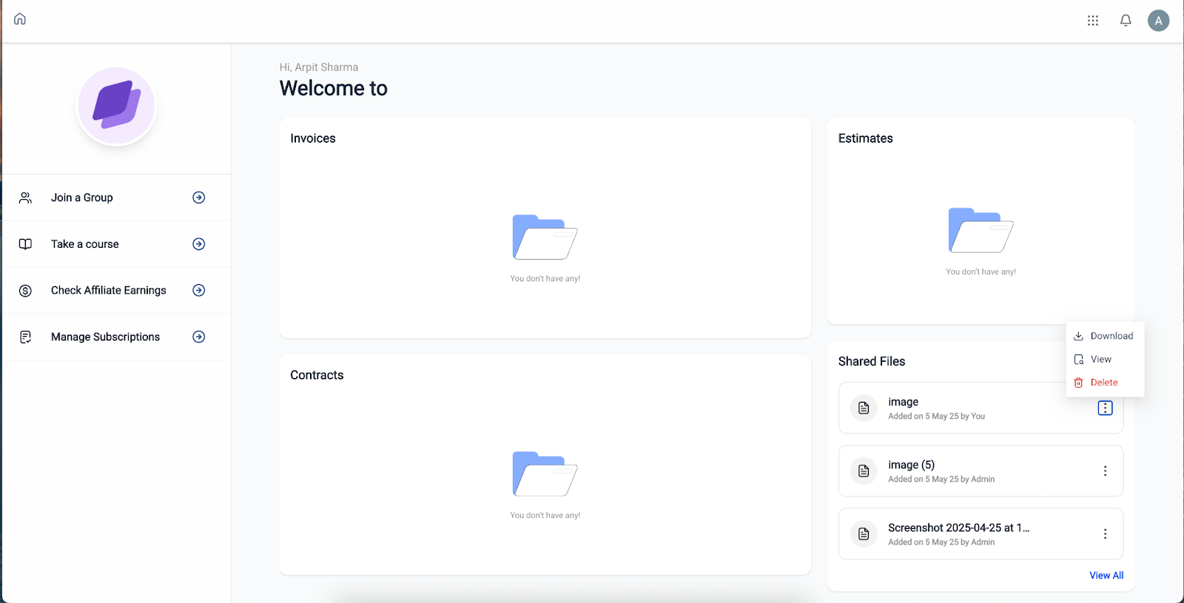Open the apps grid menu
The height and width of the screenshot is (603, 1184).
coord(1093,21)
